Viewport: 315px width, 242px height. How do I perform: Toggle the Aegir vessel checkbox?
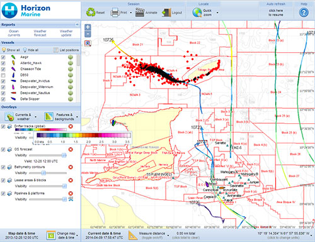pos(3,57)
